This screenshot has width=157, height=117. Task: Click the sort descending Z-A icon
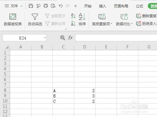(73, 23)
